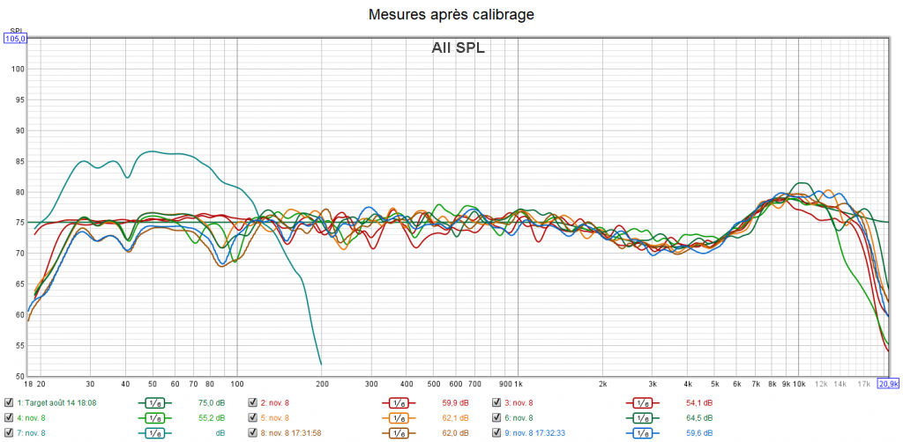Uncheck the 7: nov. 8 subwoofer trace
This screenshot has height=442, width=903.
tap(9, 432)
